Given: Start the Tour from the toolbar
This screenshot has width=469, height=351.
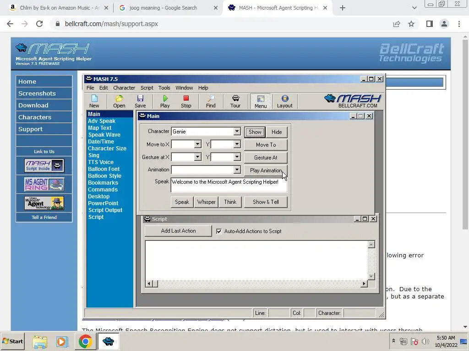Looking at the screenshot, I should coord(235,101).
